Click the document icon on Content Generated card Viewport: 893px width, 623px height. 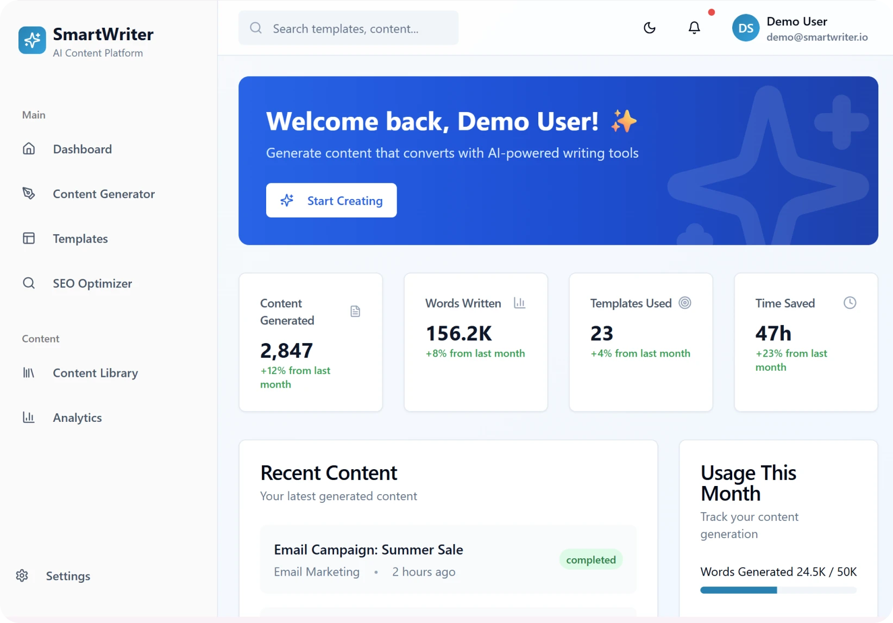(355, 310)
